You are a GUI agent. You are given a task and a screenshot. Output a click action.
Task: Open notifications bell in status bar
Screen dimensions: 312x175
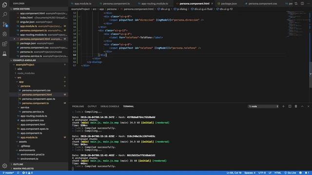(x=307, y=173)
